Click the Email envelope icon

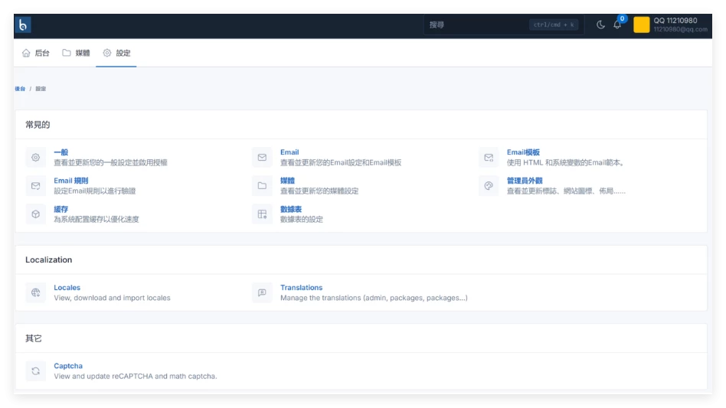[262, 158]
